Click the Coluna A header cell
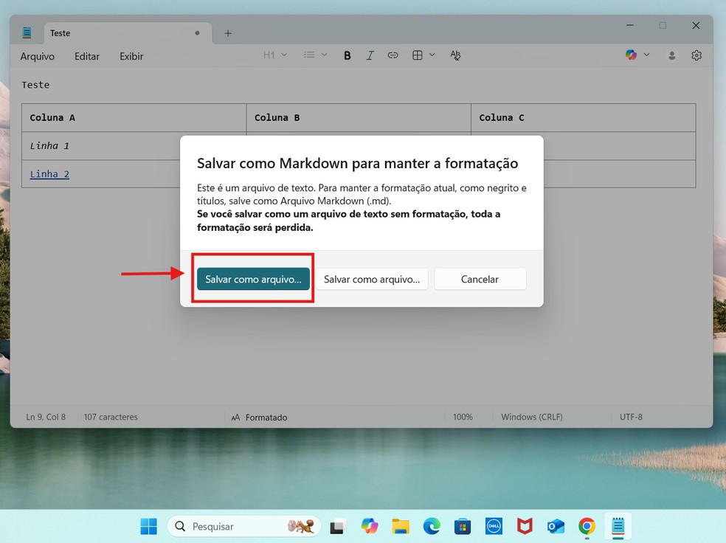 coord(134,117)
